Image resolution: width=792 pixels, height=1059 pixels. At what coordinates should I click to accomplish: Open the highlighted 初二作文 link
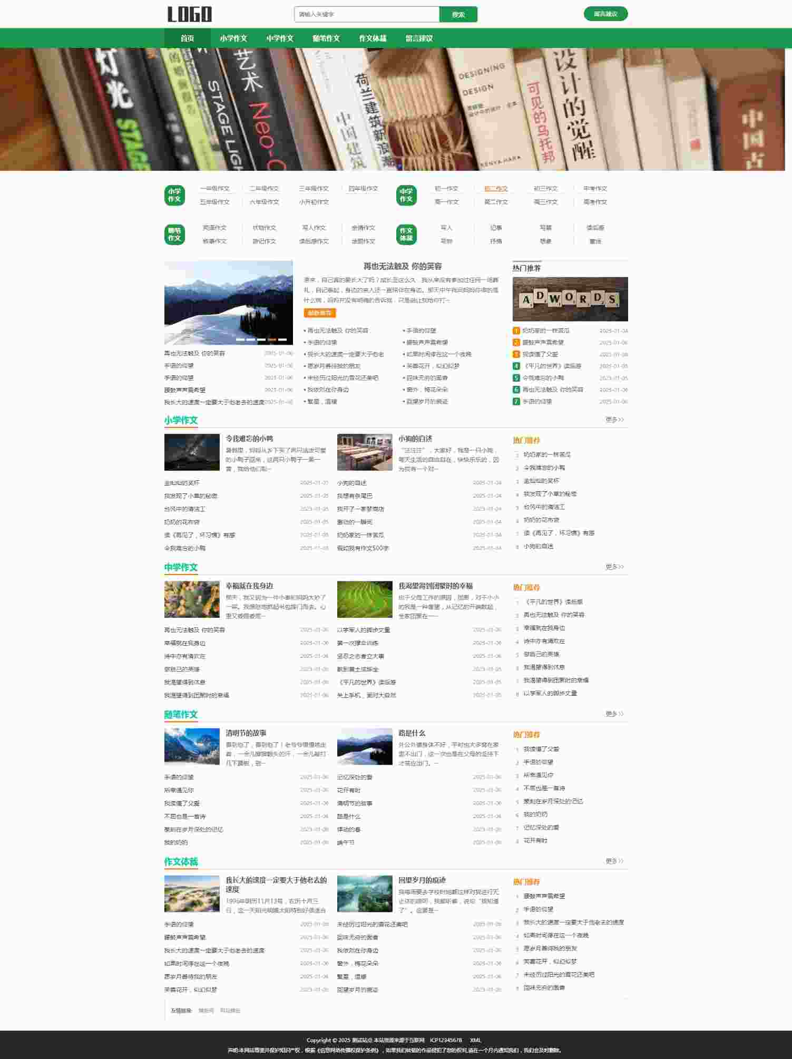(496, 189)
